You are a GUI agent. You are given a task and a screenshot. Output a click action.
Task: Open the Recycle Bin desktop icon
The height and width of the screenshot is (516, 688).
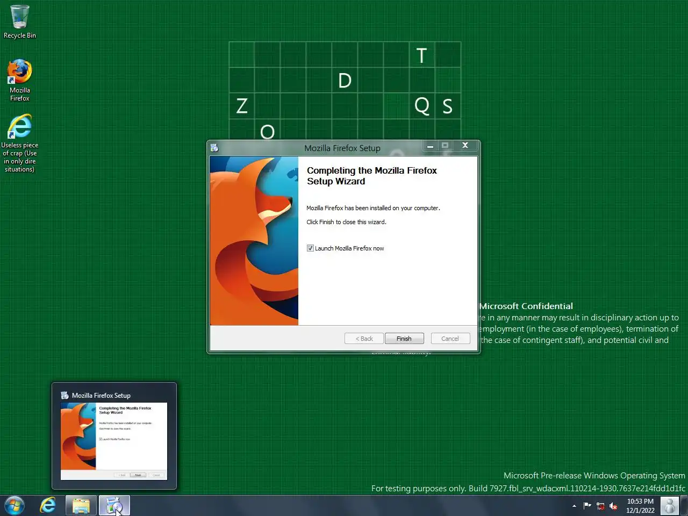[x=20, y=21]
